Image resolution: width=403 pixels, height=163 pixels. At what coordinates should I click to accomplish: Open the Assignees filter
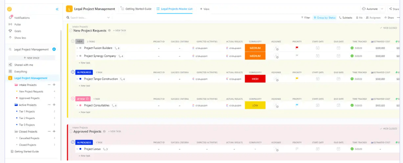[373, 18]
